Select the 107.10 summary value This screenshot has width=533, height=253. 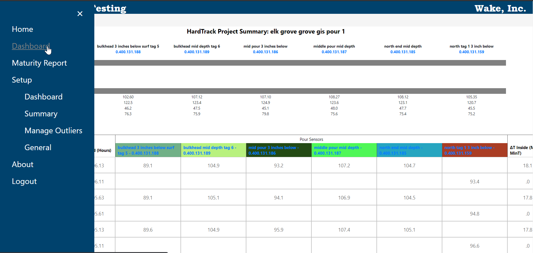pyautogui.click(x=266, y=97)
